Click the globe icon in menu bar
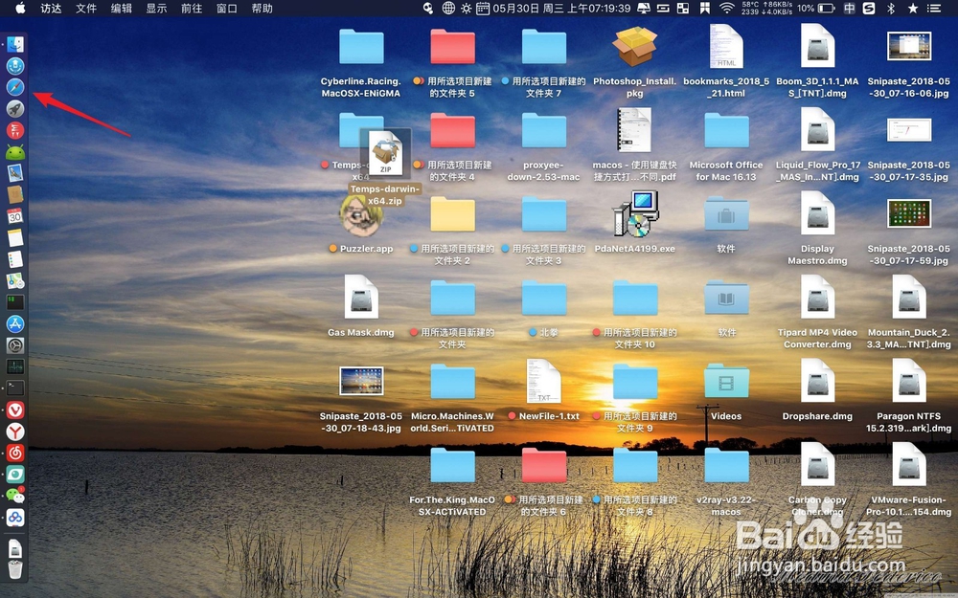The width and height of the screenshot is (958, 598). point(448,8)
